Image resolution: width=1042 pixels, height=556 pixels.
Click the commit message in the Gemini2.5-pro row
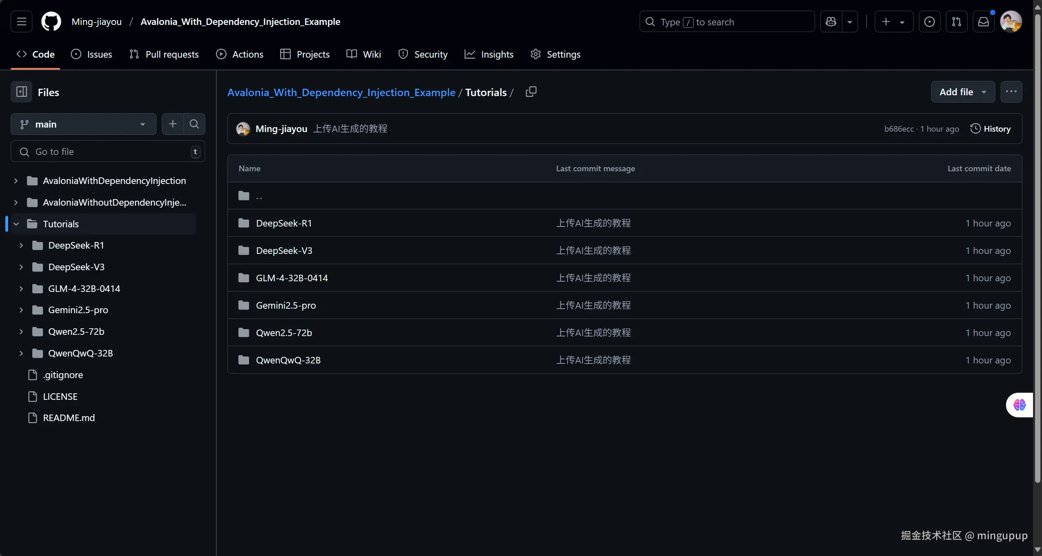[593, 305]
